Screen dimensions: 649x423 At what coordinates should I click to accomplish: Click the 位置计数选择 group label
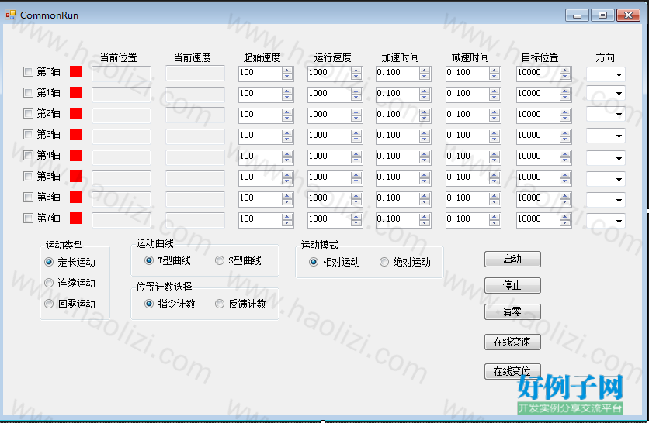tap(165, 287)
